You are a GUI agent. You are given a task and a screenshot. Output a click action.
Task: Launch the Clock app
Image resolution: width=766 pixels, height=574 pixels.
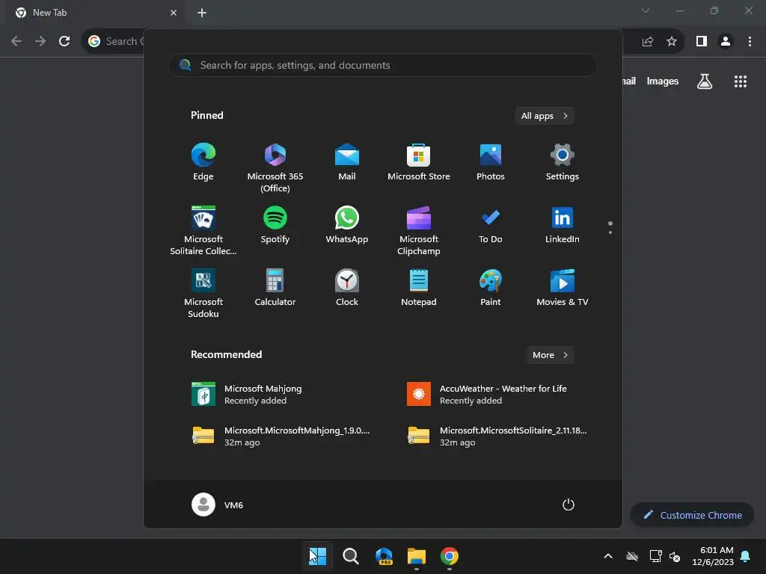[x=347, y=287]
